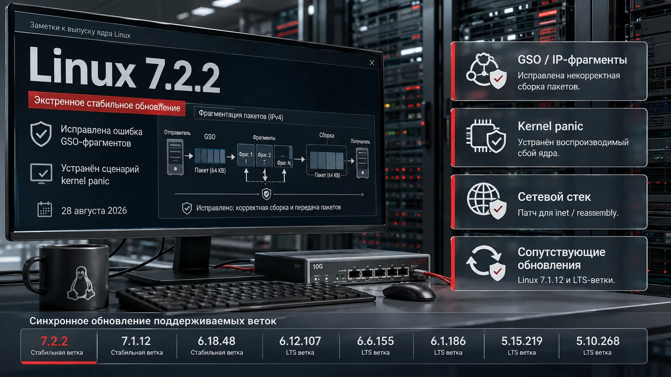Open the "Kernel panic" card title
671x377 pixels.
pos(550,126)
